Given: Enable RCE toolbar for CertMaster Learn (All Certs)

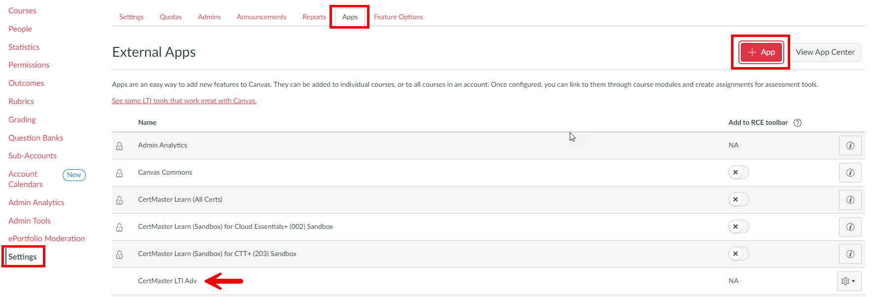Looking at the screenshot, I should tap(738, 199).
